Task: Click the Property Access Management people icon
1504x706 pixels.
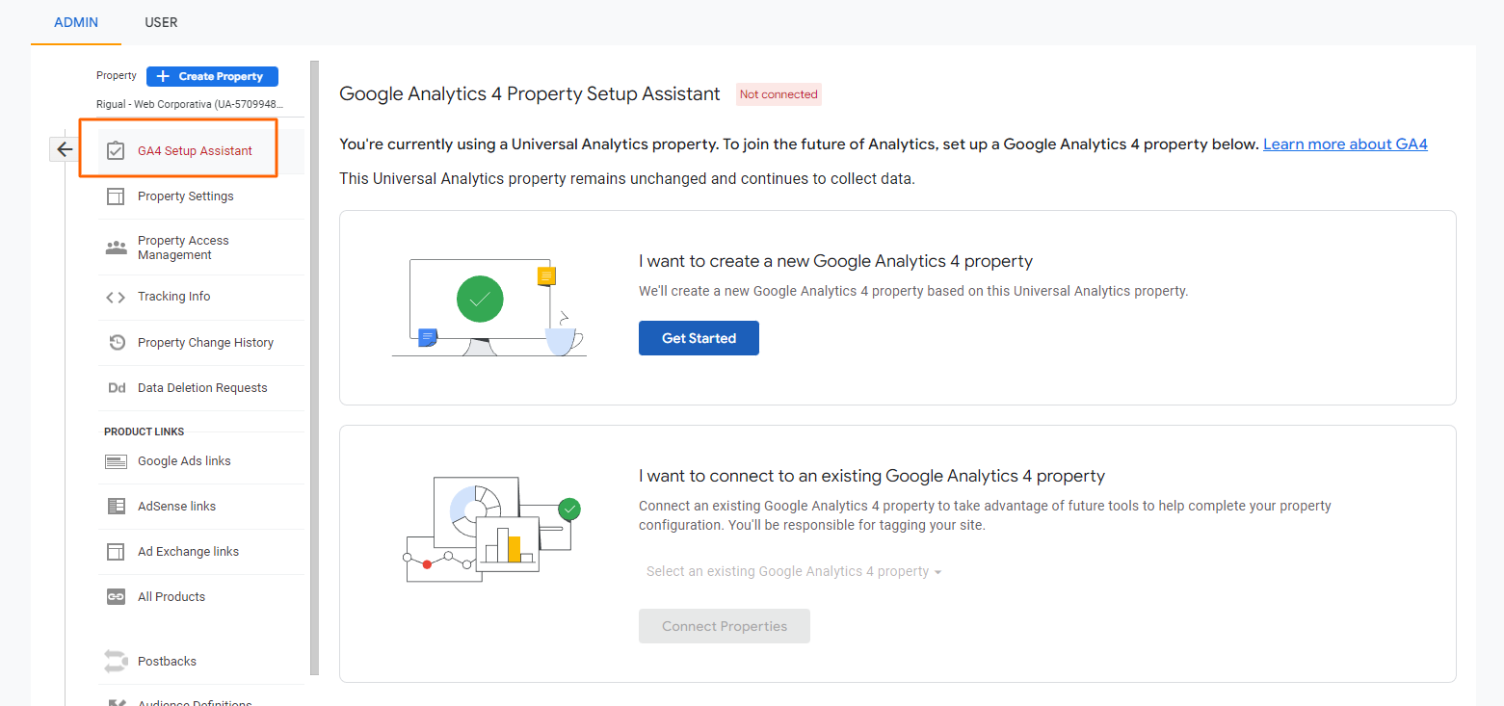Action: (x=116, y=248)
